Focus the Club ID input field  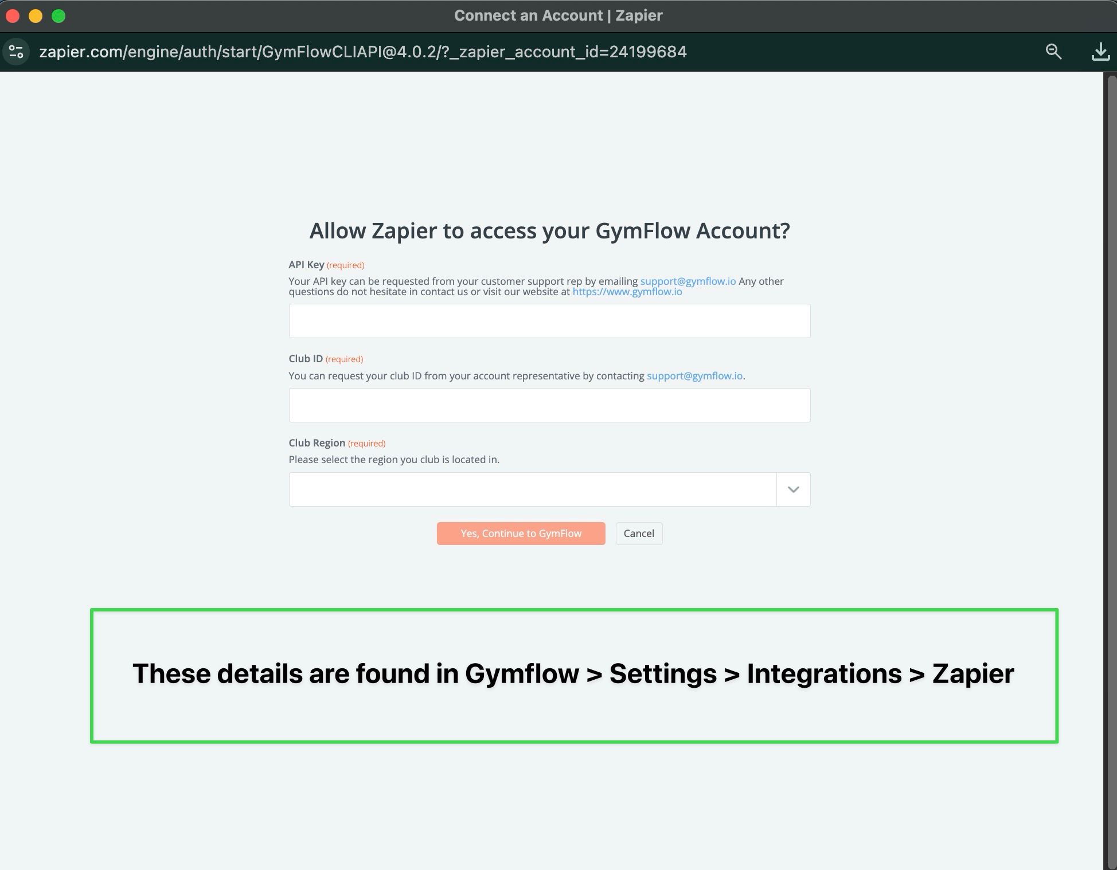(549, 405)
